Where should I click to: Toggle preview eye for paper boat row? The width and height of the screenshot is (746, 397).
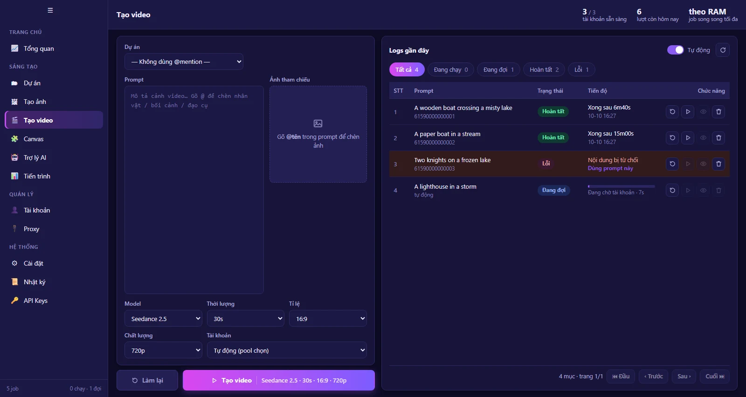pyautogui.click(x=703, y=138)
